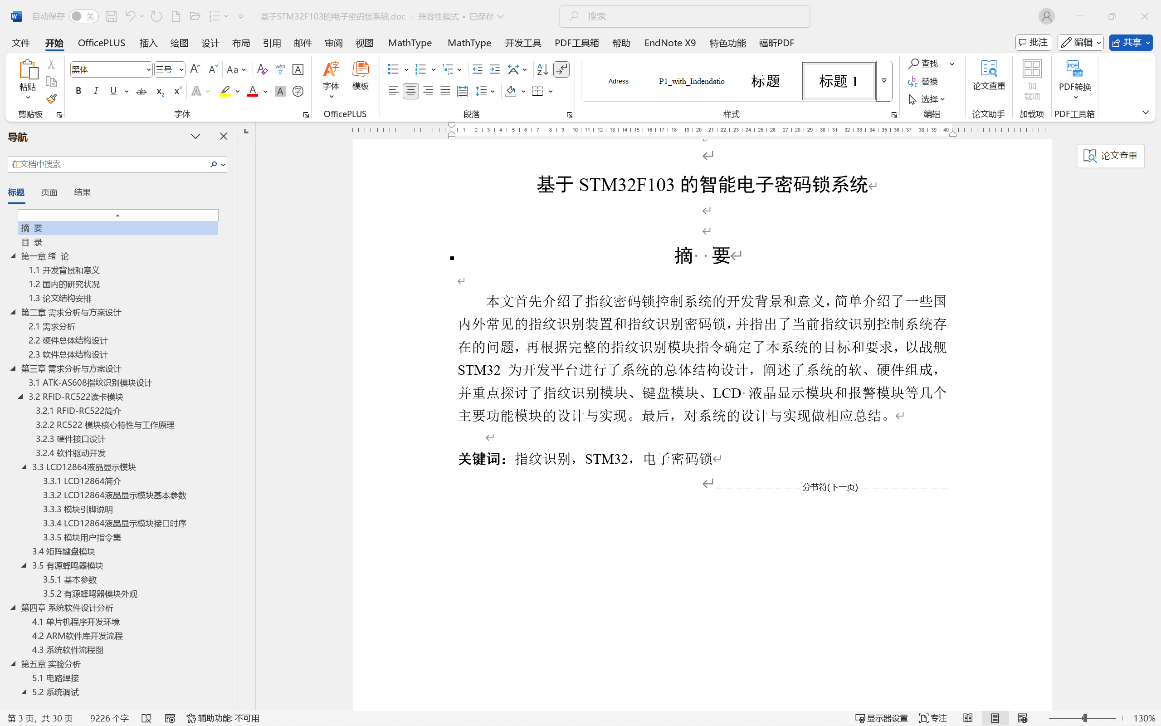
Task: Switch to Read Mode view in status bar
Action: pos(968,718)
